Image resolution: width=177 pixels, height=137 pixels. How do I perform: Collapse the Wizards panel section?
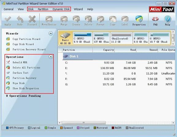(51, 33)
